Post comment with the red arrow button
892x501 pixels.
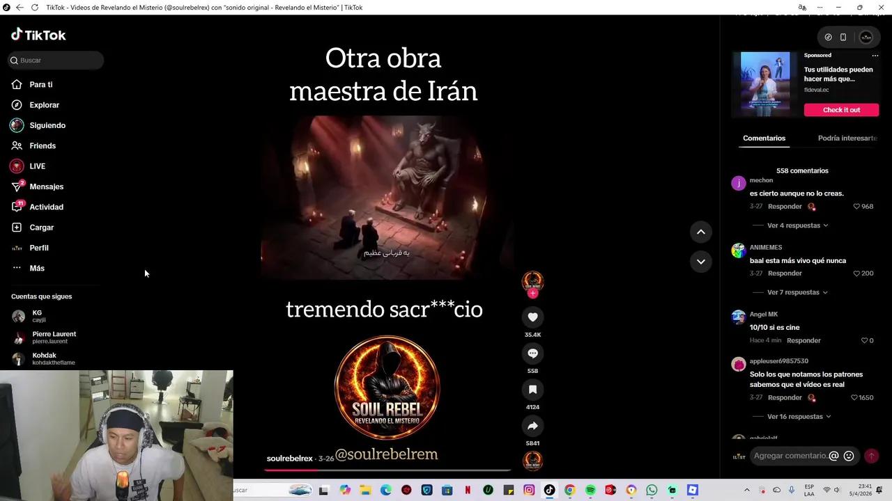(871, 456)
